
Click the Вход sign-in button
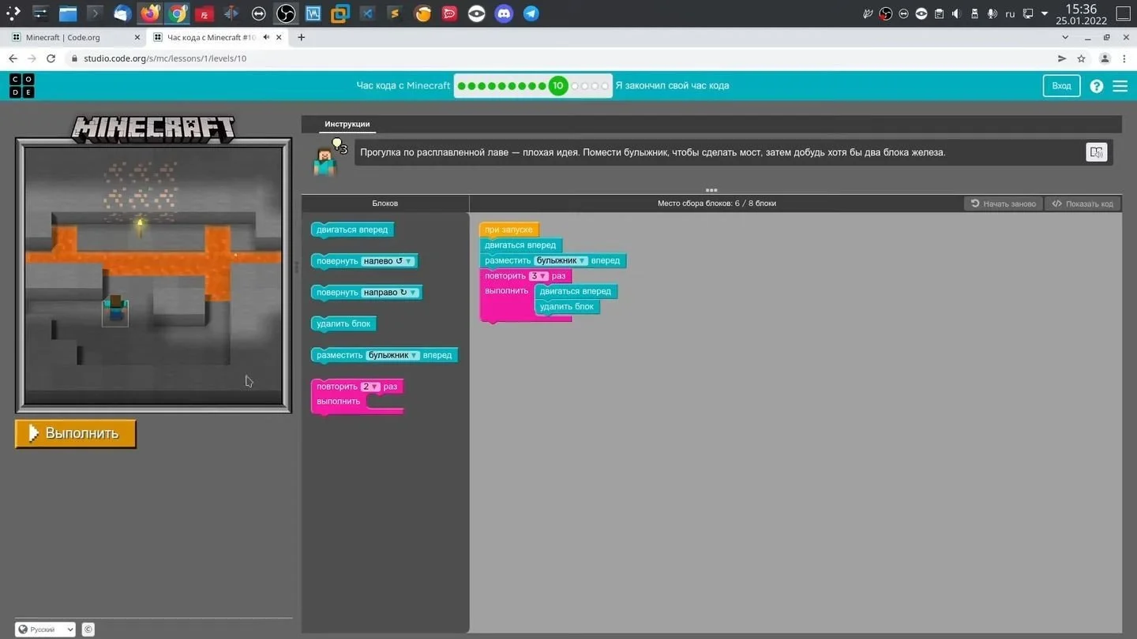1061,86
